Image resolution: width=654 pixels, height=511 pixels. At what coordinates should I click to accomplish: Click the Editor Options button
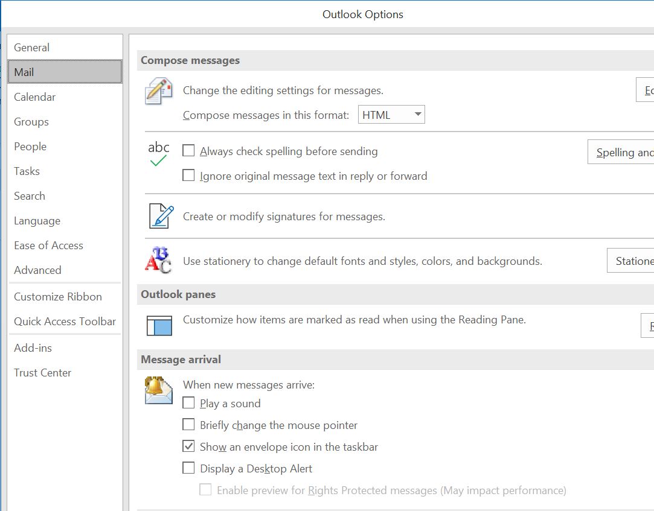[645, 90]
